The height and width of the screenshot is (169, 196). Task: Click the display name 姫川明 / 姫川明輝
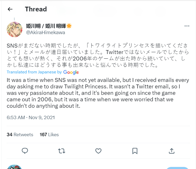pyautogui.click(x=46, y=26)
